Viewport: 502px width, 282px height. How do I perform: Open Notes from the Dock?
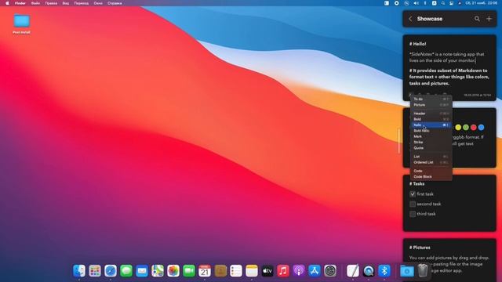pos(252,271)
